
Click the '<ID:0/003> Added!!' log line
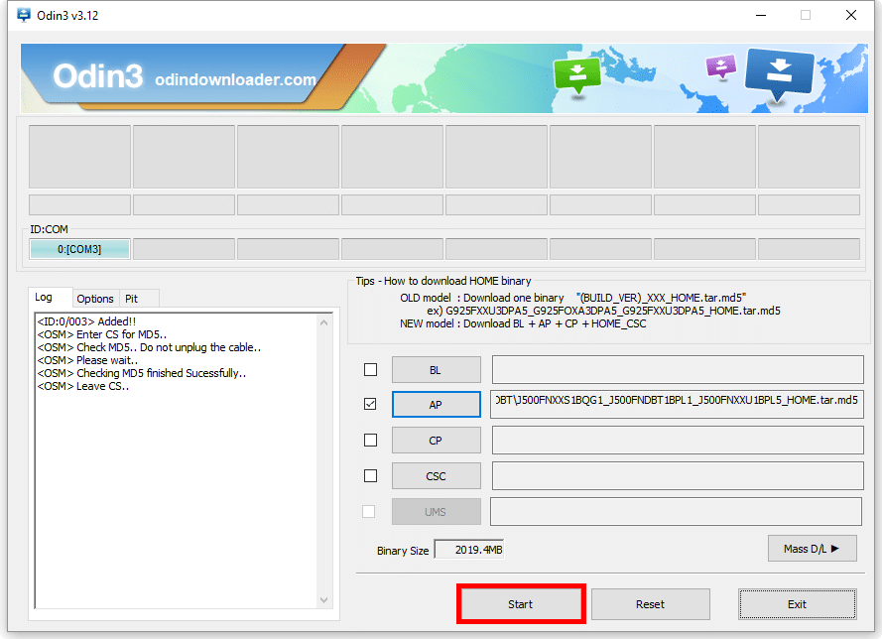pos(86,321)
